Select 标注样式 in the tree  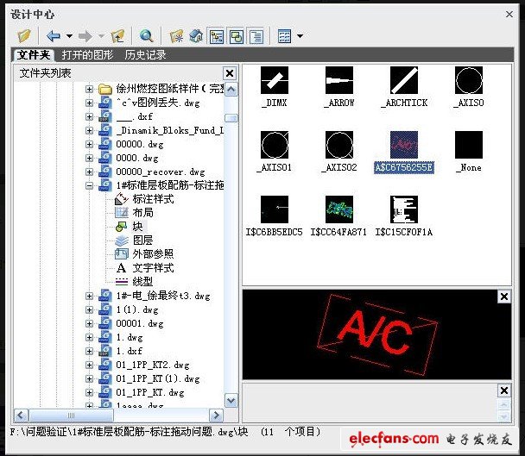153,199
